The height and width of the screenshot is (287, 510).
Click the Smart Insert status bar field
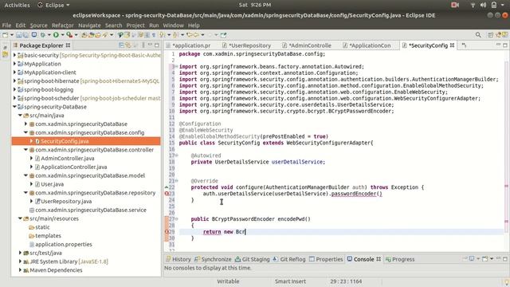click(290, 281)
